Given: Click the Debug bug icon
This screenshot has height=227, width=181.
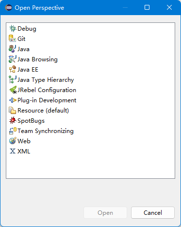Looking at the screenshot, I should [x=13, y=29].
